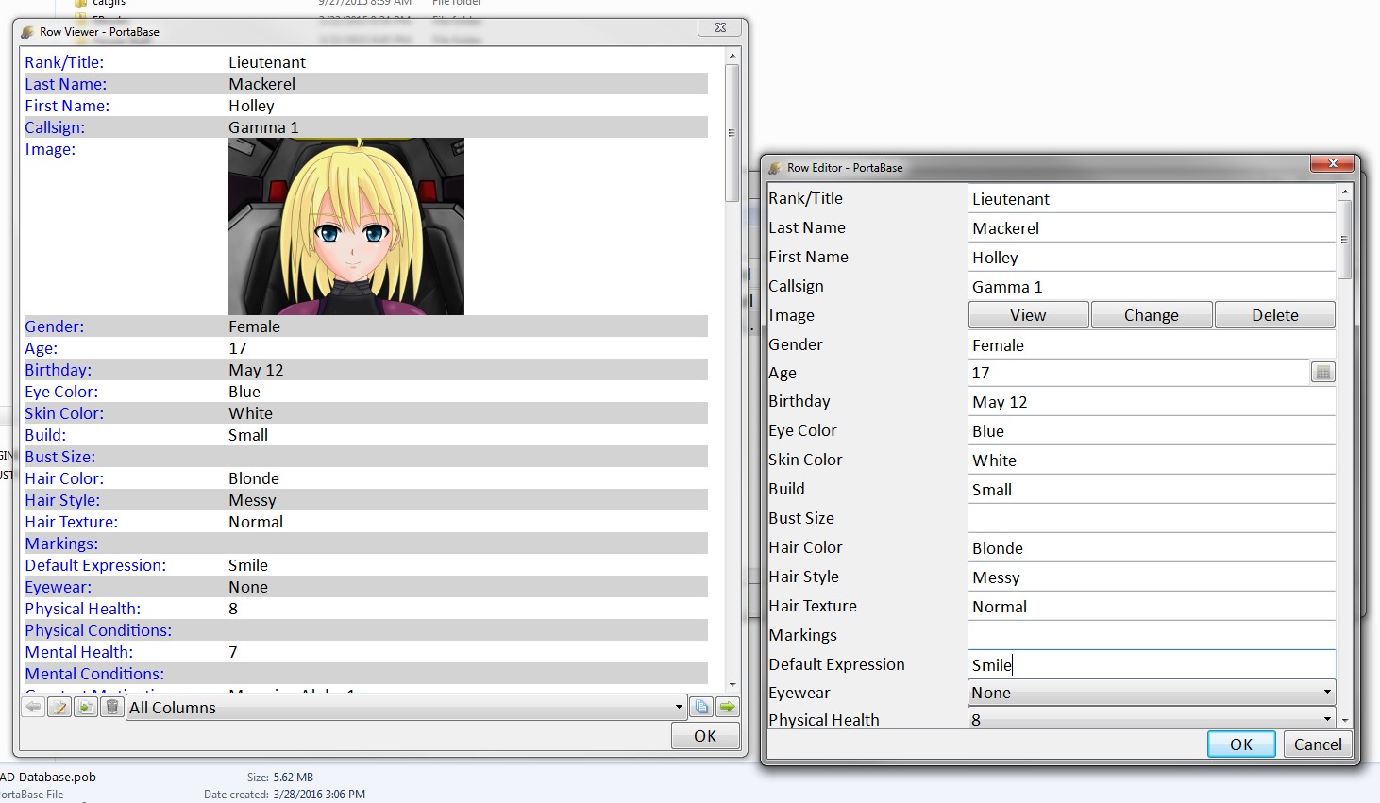This screenshot has height=803, width=1380.
Task: Cancel the Row Editor dialog
Action: point(1318,744)
